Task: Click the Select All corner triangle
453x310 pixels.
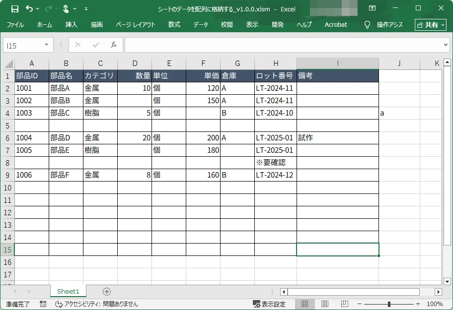Action: click(x=7, y=63)
